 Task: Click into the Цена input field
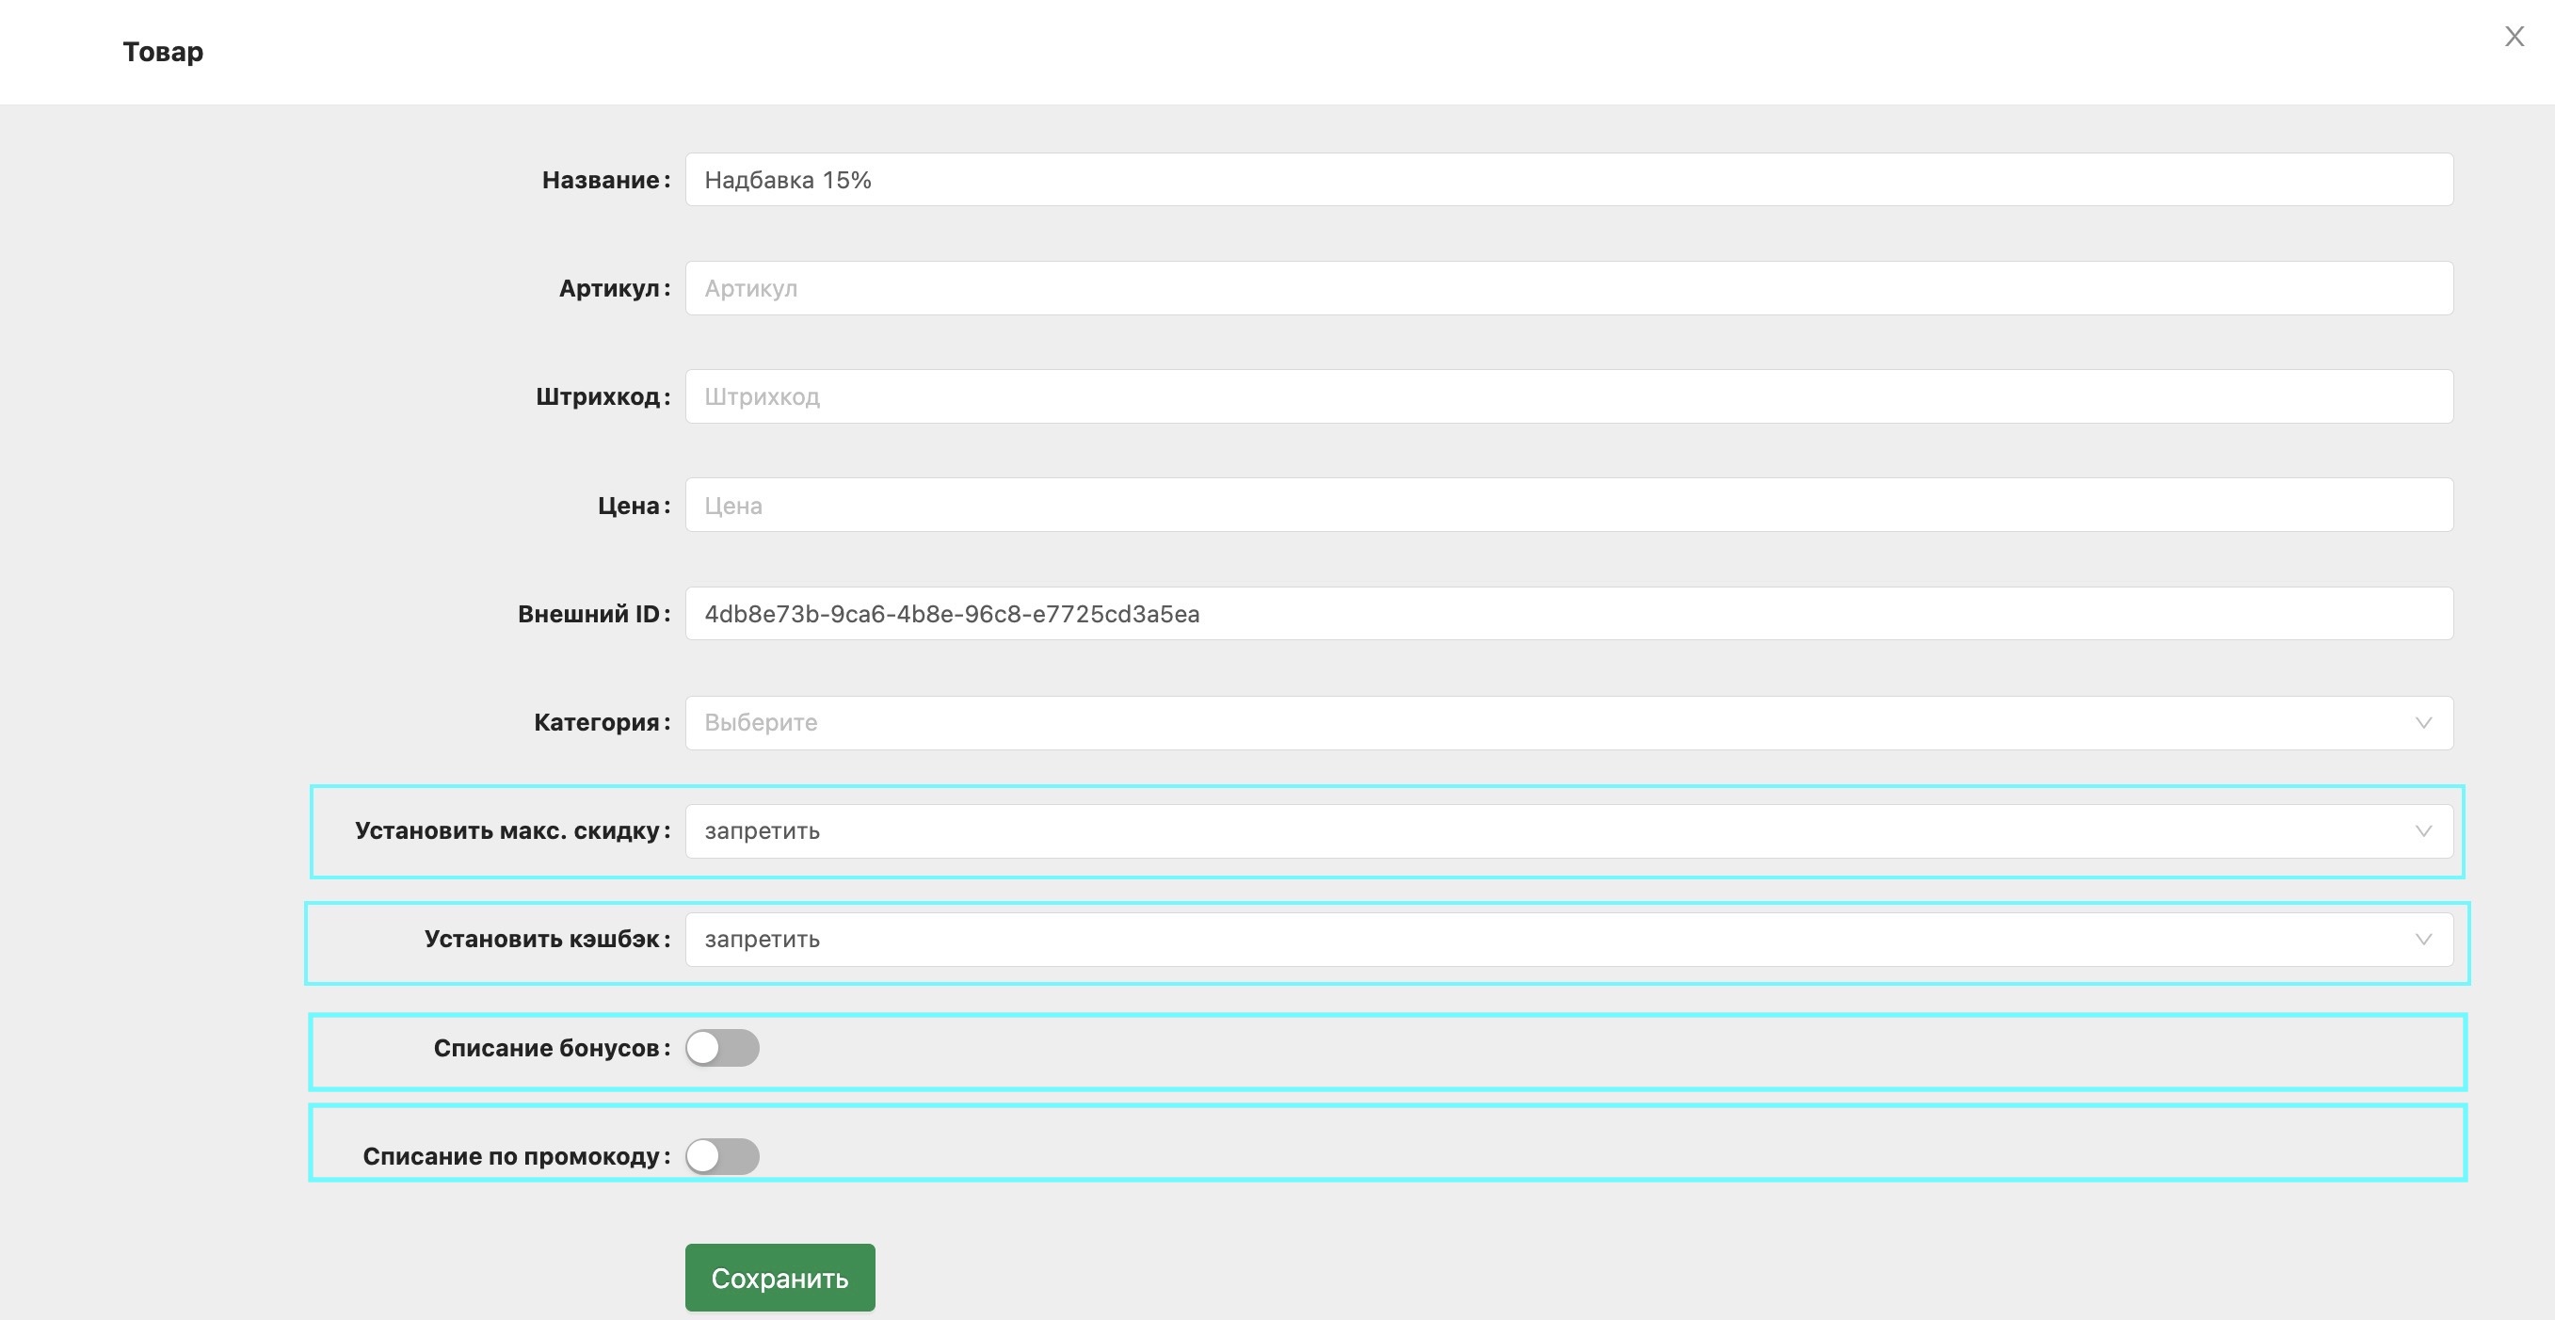[x=1569, y=505]
